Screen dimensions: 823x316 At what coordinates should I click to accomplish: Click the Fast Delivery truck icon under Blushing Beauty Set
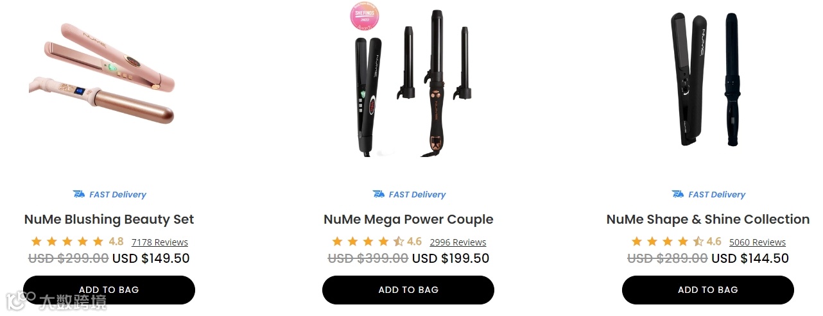(x=79, y=194)
